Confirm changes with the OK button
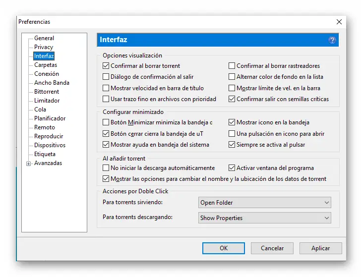 (x=224, y=248)
